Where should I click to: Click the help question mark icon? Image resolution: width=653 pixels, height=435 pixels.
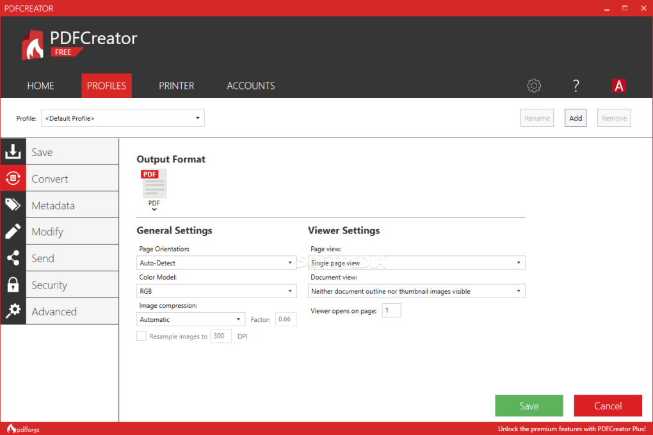(x=576, y=85)
